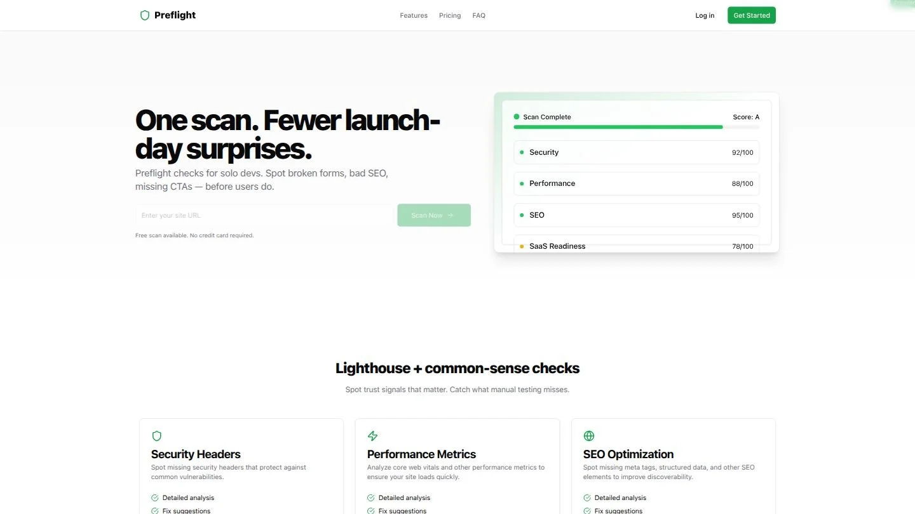915x514 pixels.
Task: Click the Preflight shield logo icon
Action: click(x=145, y=15)
